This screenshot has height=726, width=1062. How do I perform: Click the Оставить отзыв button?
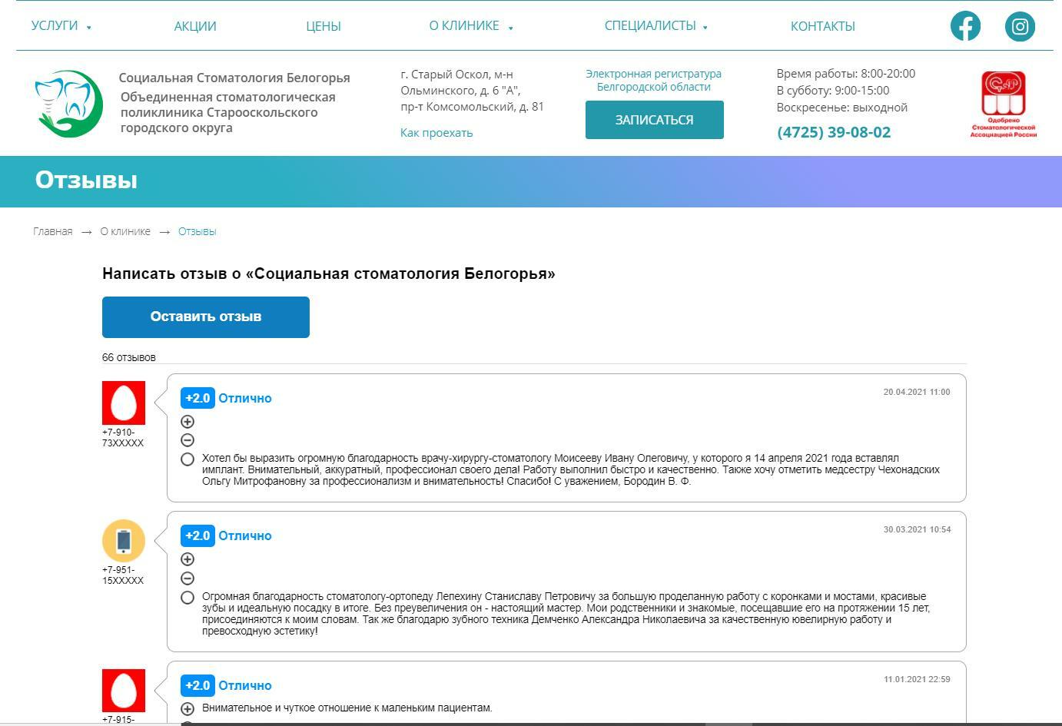tap(206, 317)
